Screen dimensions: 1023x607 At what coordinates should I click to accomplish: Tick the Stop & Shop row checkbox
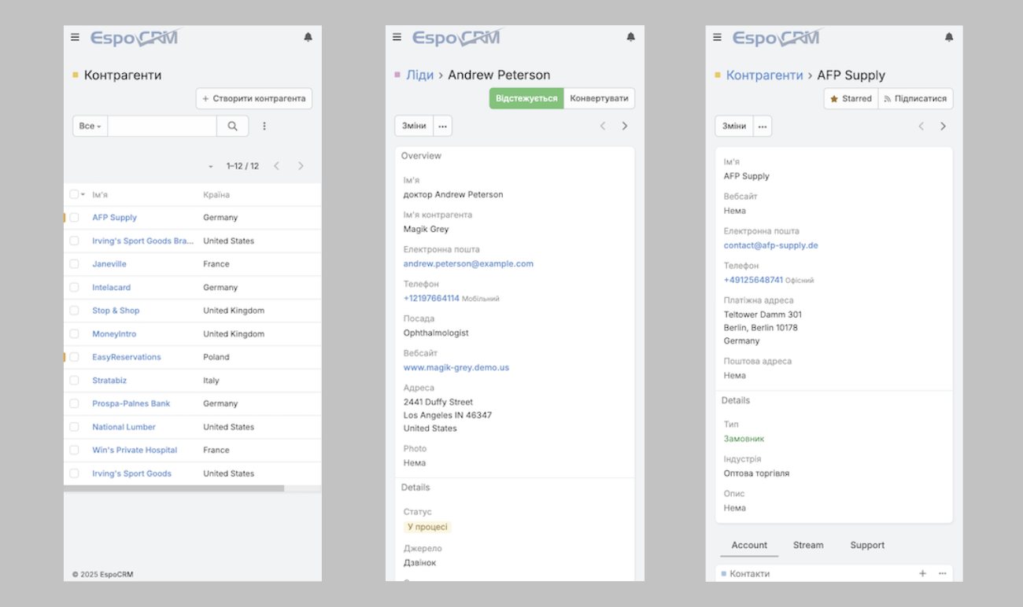(74, 311)
